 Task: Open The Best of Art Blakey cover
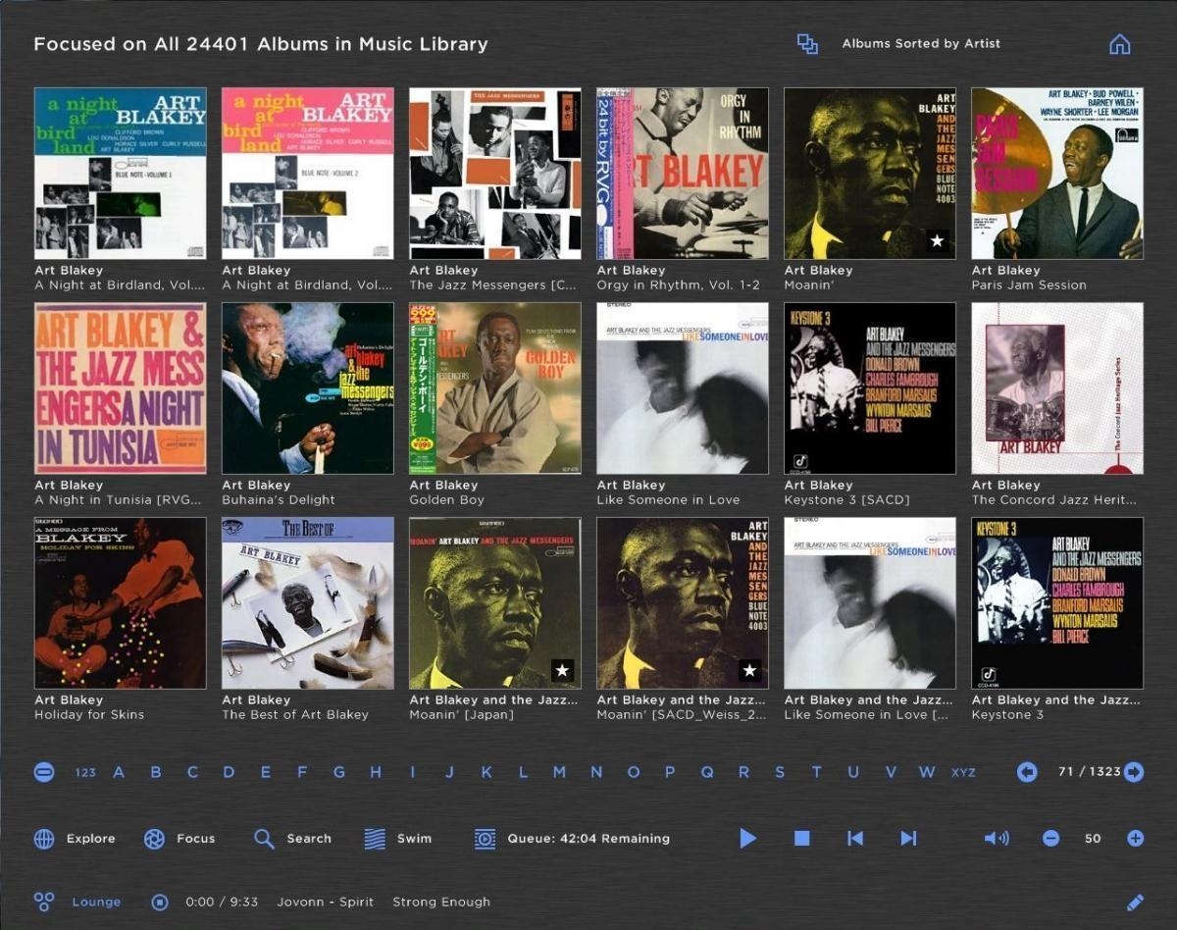click(308, 603)
